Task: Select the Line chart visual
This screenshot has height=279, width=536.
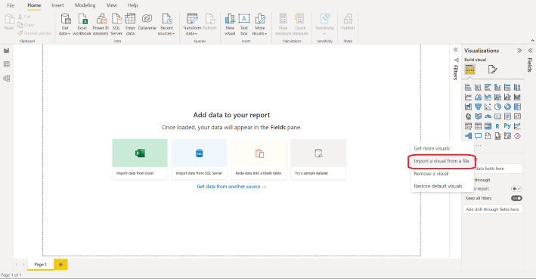Action: [468, 97]
